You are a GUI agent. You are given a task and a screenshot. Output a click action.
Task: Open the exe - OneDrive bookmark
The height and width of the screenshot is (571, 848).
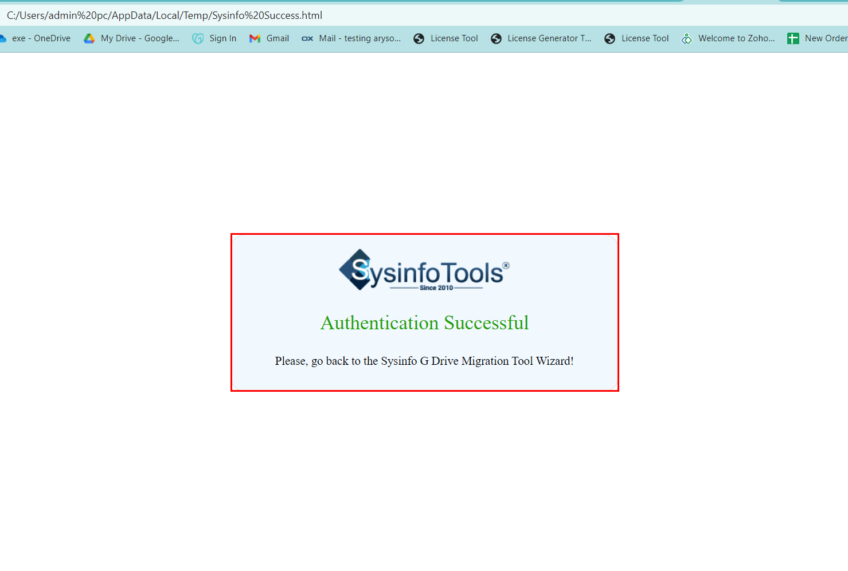pyautogui.click(x=36, y=38)
